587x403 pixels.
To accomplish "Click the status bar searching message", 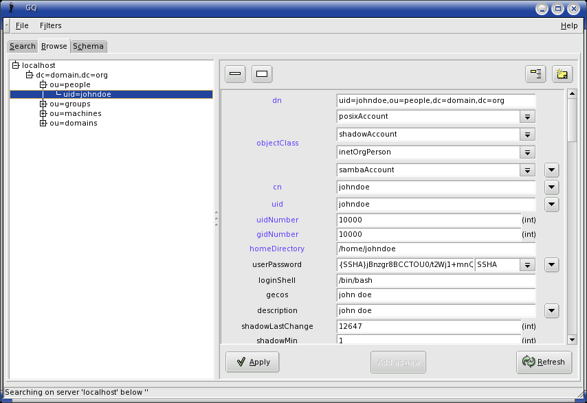I will tap(76, 392).
